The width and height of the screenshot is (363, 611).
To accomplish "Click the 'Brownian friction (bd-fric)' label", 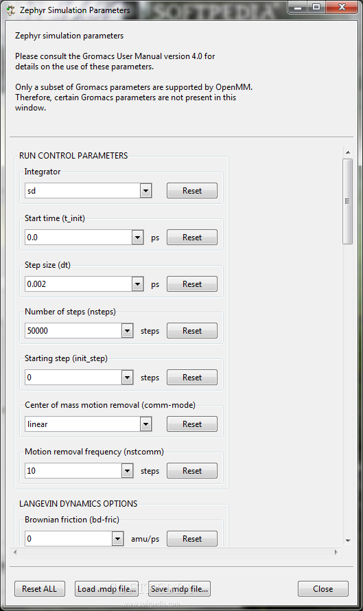I will (71, 520).
